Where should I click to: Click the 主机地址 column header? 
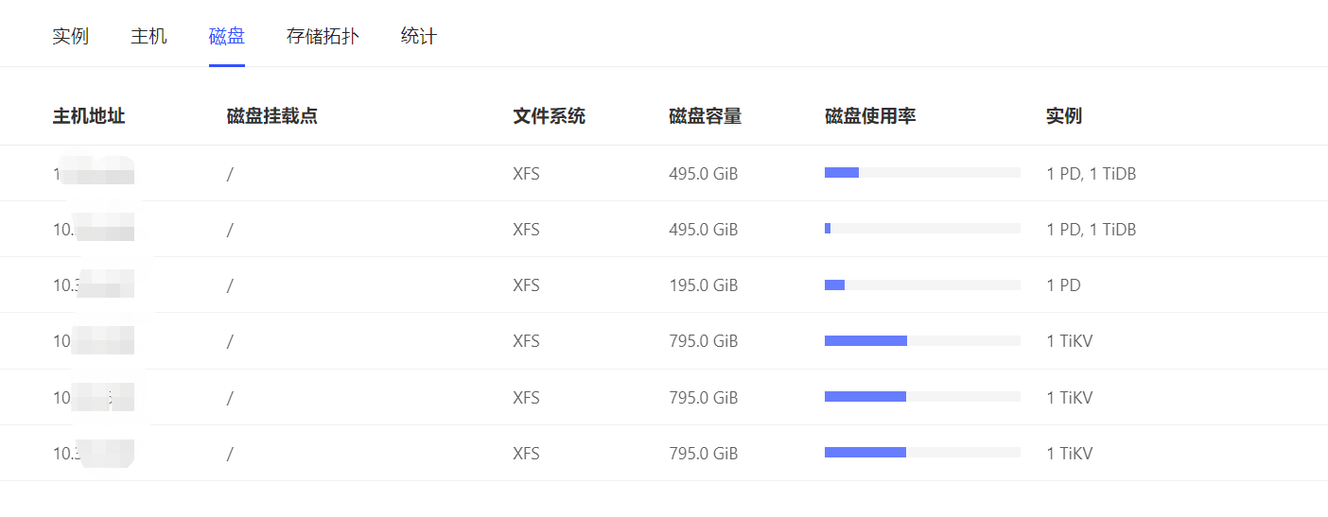tap(89, 116)
